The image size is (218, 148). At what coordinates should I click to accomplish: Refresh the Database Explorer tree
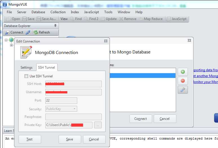[x=42, y=32]
